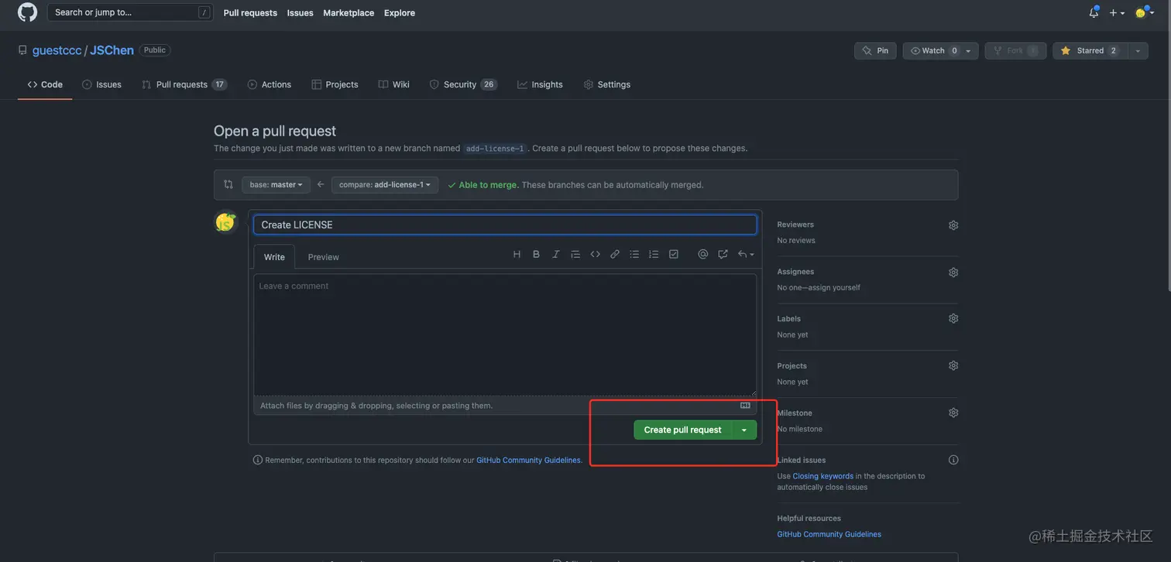Image resolution: width=1171 pixels, height=562 pixels.
Task: Open saved replies dropdown
Action: [x=745, y=254]
